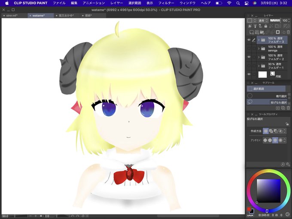Open the フィルター menu
The height and width of the screenshot is (219, 292).
(x=166, y=3)
